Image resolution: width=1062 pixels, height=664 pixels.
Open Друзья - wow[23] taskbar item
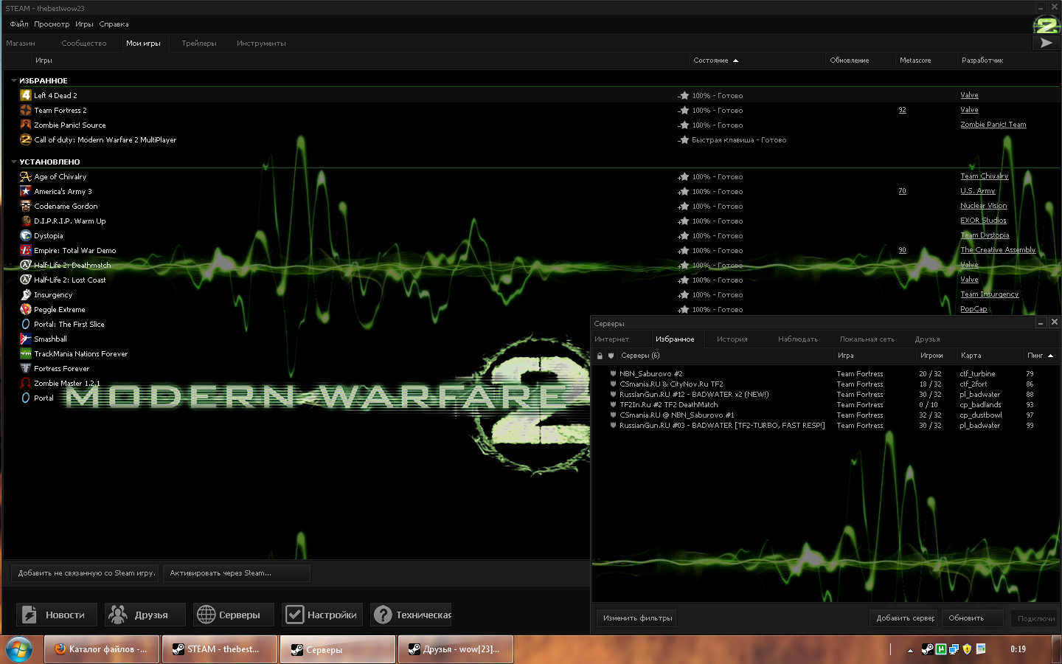(x=456, y=649)
